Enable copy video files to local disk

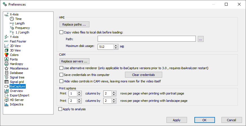pos(62,32)
